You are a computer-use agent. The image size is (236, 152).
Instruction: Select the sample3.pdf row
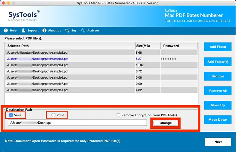click(101, 59)
